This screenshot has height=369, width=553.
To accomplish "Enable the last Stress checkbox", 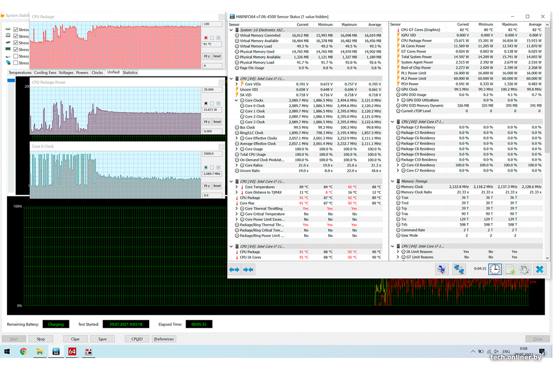I will pos(16,63).
